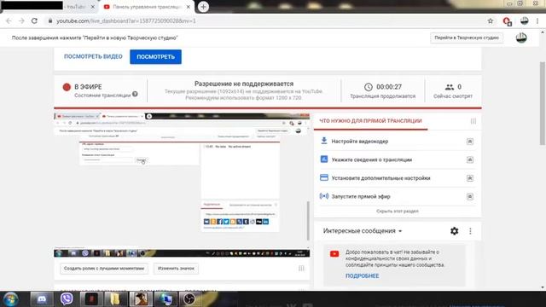The width and height of the screenshot is (546, 307).
Task: Open the Интересные сообщения dropdown
Action: [363, 231]
